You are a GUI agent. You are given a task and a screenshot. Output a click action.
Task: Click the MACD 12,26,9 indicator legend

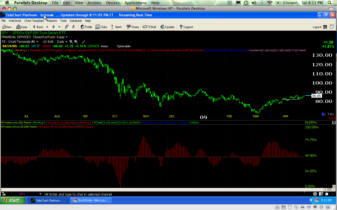[x=85, y=127]
